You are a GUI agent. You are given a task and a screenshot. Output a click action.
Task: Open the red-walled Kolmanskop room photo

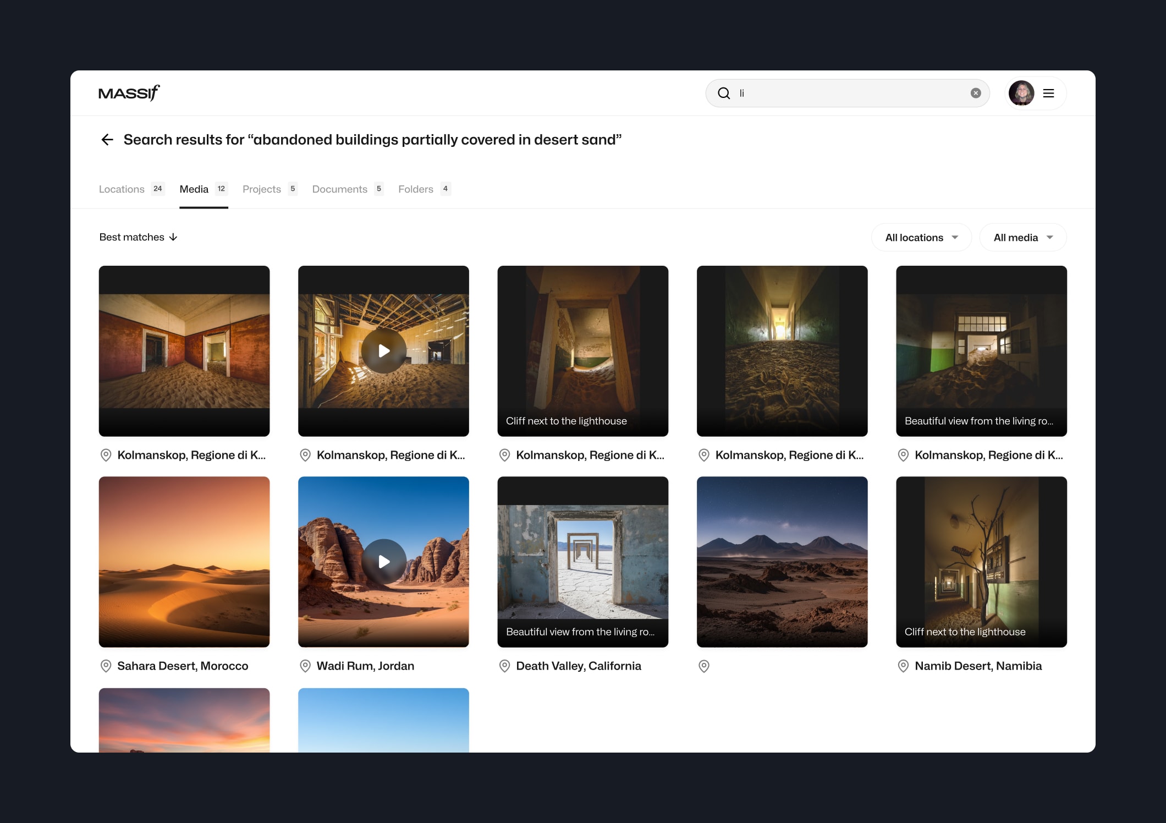pyautogui.click(x=184, y=351)
